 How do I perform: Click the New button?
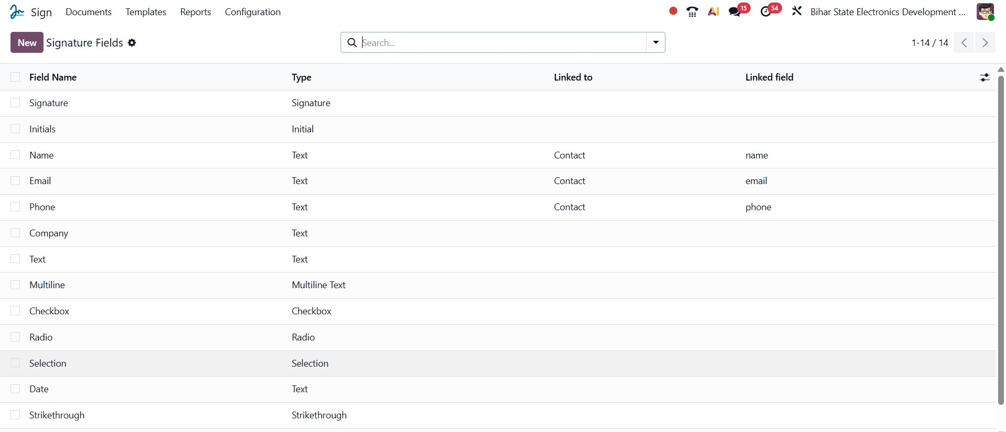tap(27, 42)
